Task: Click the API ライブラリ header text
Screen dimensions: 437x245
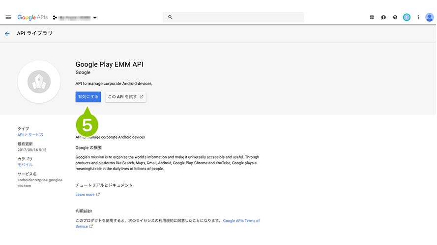Action: click(34, 33)
